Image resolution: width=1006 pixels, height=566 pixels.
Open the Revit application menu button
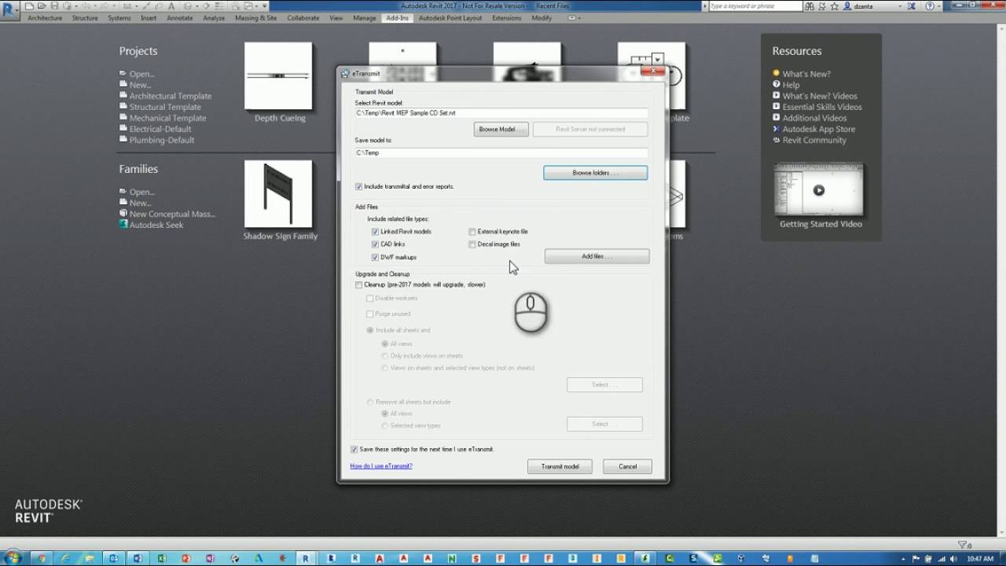tap(9, 9)
